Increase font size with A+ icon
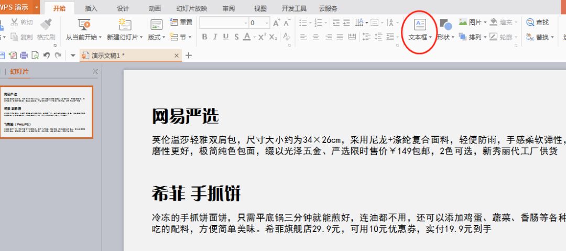 point(277,23)
